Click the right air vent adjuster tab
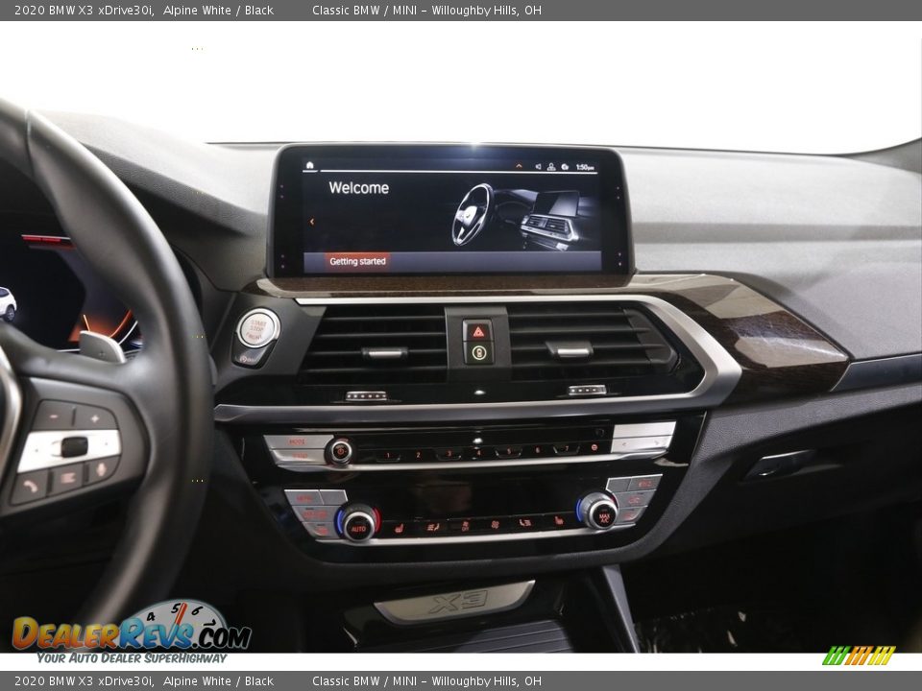This screenshot has width=922, height=691. tap(570, 349)
